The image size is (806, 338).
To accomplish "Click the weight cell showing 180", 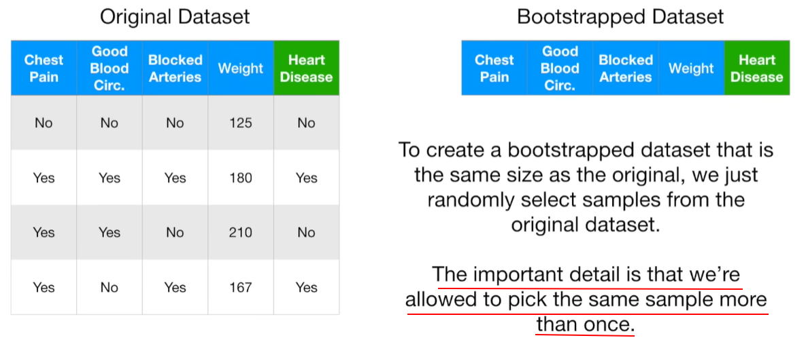I will tap(241, 178).
